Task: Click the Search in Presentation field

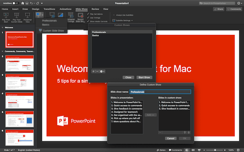Action: coord(217,3)
